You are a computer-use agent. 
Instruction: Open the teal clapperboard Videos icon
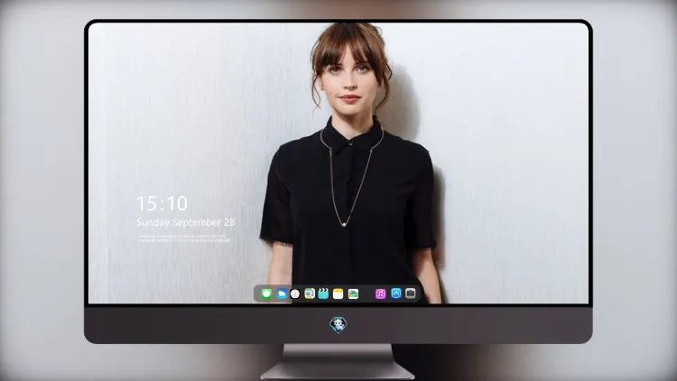click(323, 293)
